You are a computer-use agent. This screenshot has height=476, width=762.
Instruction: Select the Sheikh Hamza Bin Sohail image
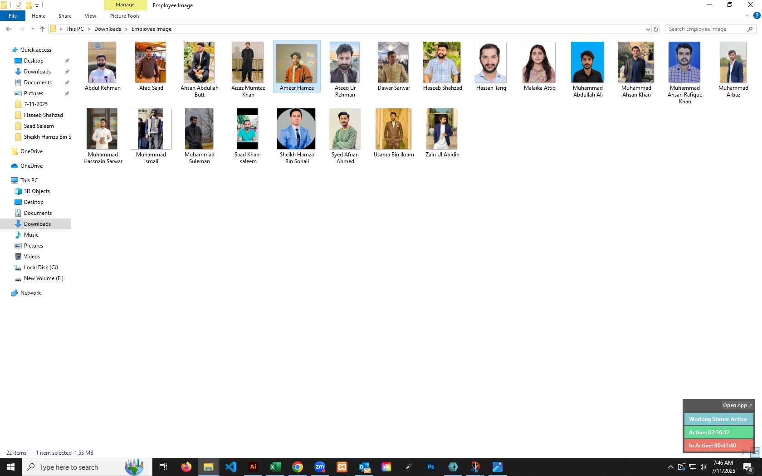(x=297, y=136)
